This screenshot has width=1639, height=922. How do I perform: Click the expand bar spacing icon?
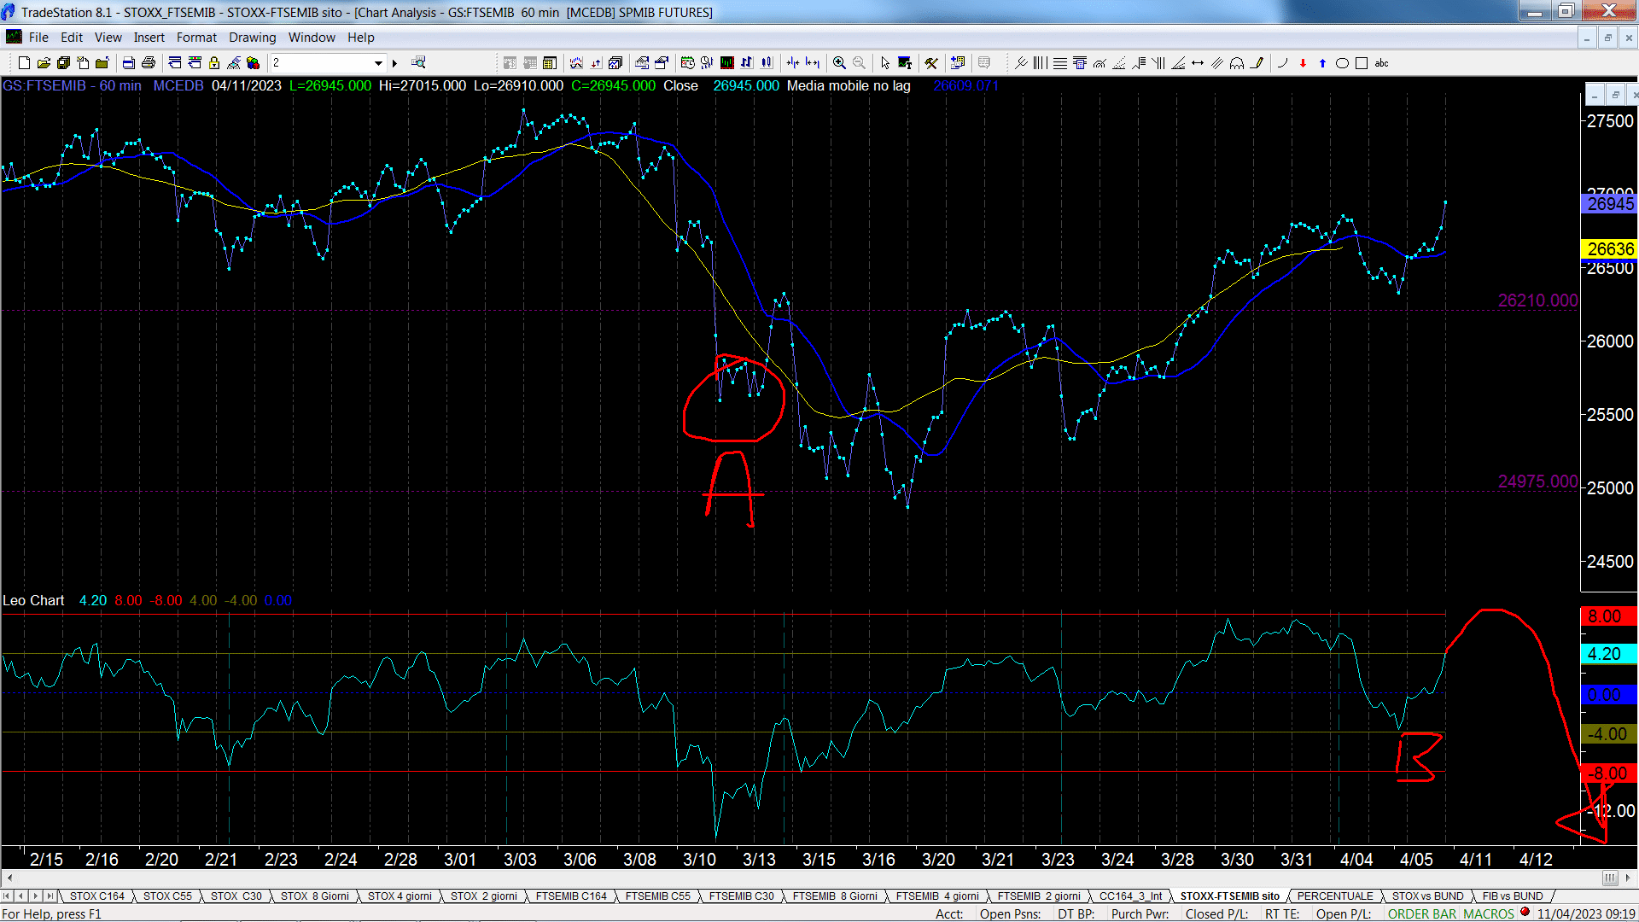point(813,63)
